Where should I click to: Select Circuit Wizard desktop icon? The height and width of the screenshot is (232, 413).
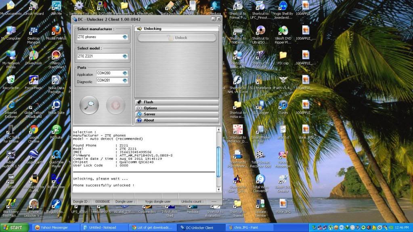click(x=34, y=8)
